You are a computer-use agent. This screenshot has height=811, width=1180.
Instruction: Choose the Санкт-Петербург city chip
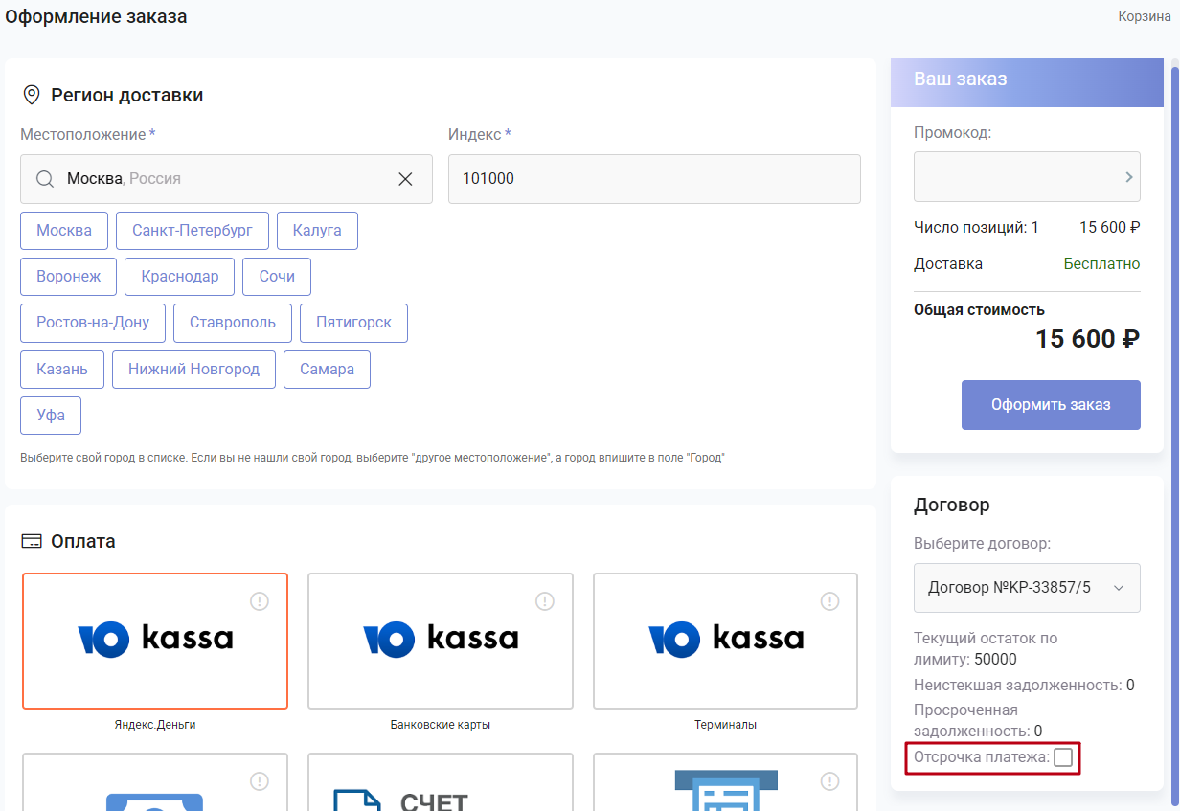pos(193,231)
